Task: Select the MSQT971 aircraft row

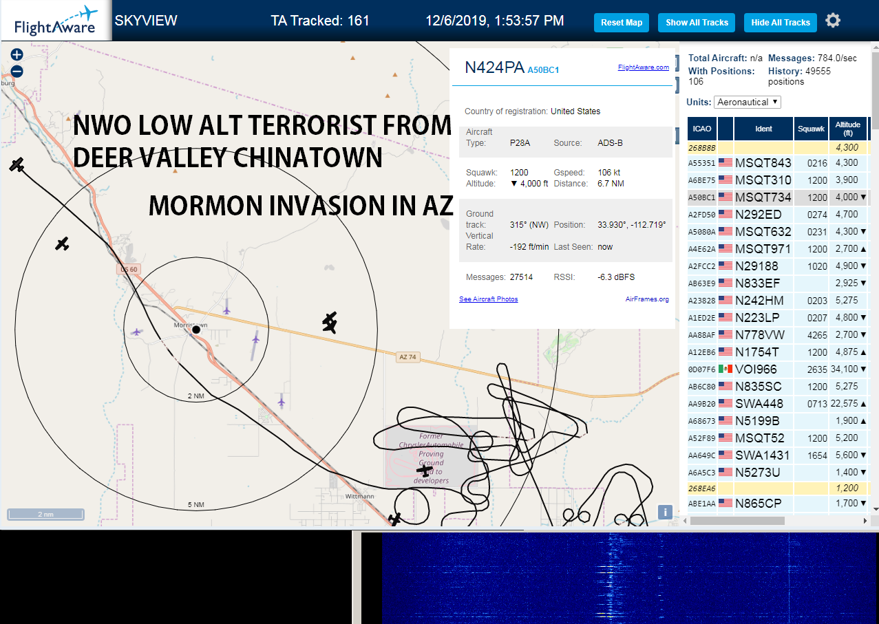Action: pos(778,249)
